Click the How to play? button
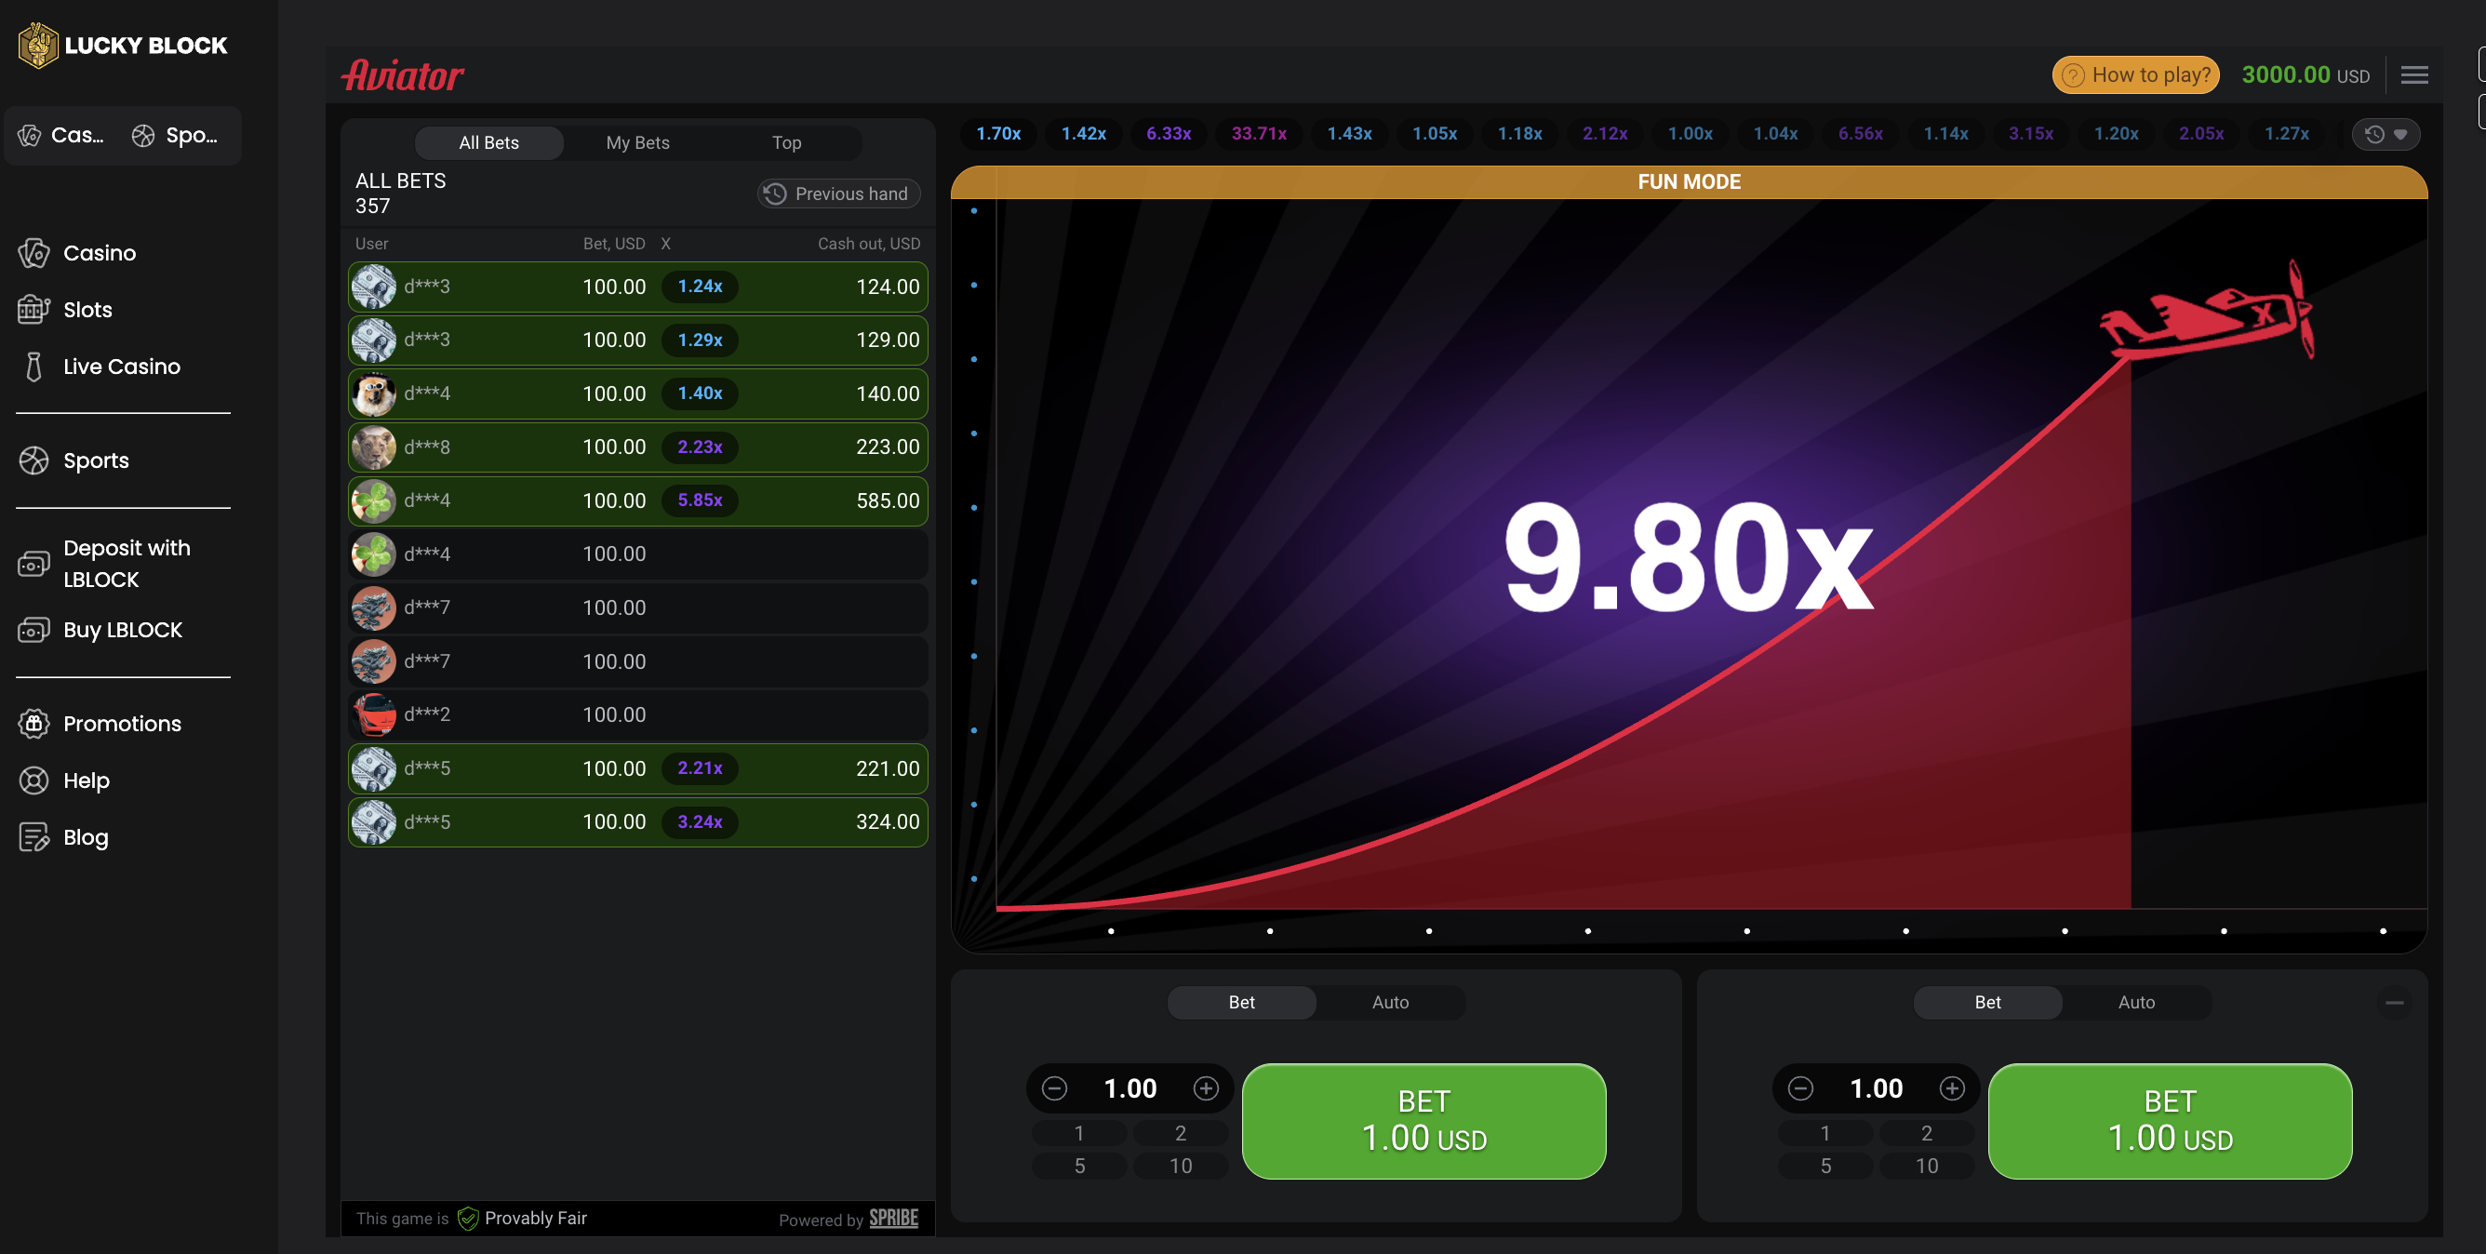 click(2135, 75)
